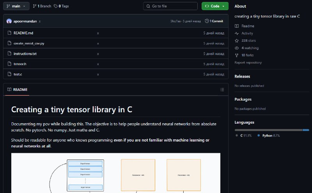Click file icon beside tensor.h
The height and width of the screenshot is (193, 312).
pyautogui.click(x=9, y=64)
